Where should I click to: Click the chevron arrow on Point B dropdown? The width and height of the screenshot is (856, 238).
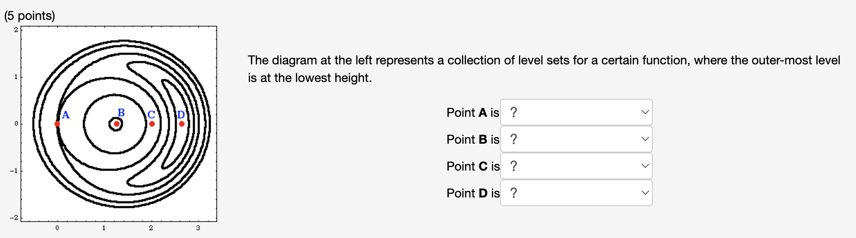tap(645, 139)
